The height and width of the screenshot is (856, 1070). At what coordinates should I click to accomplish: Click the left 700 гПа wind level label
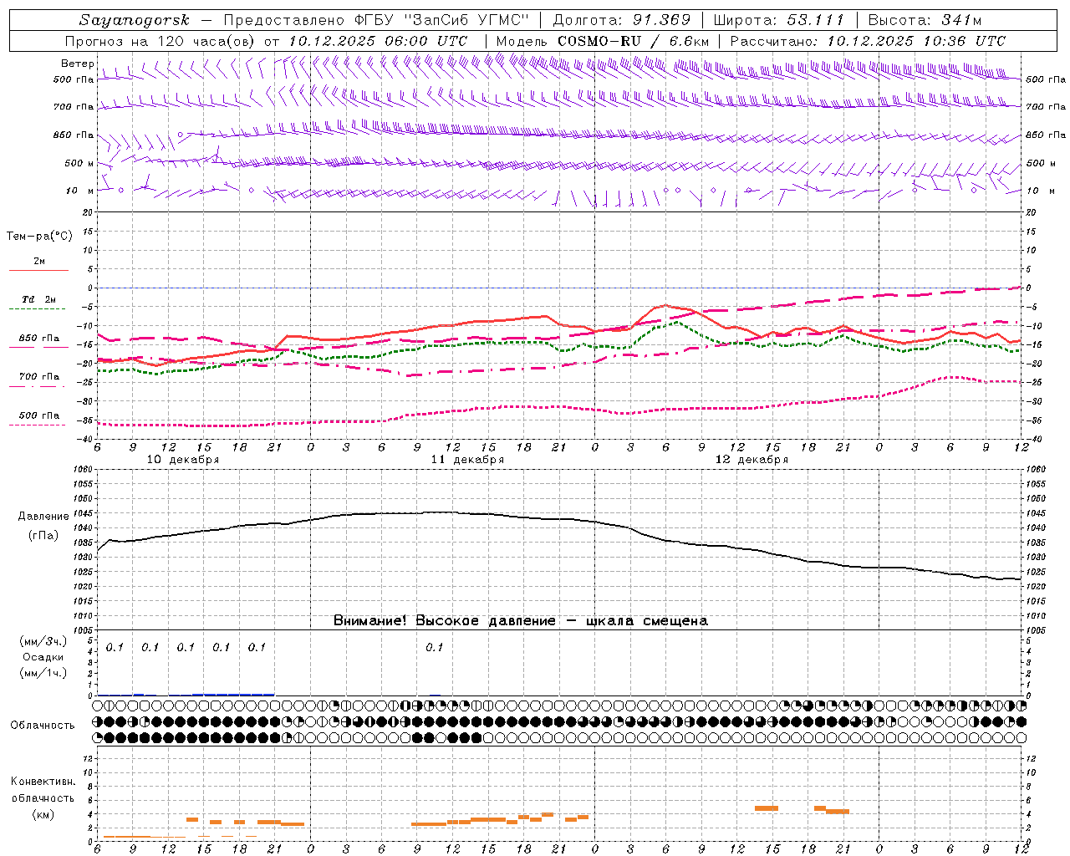(74, 107)
